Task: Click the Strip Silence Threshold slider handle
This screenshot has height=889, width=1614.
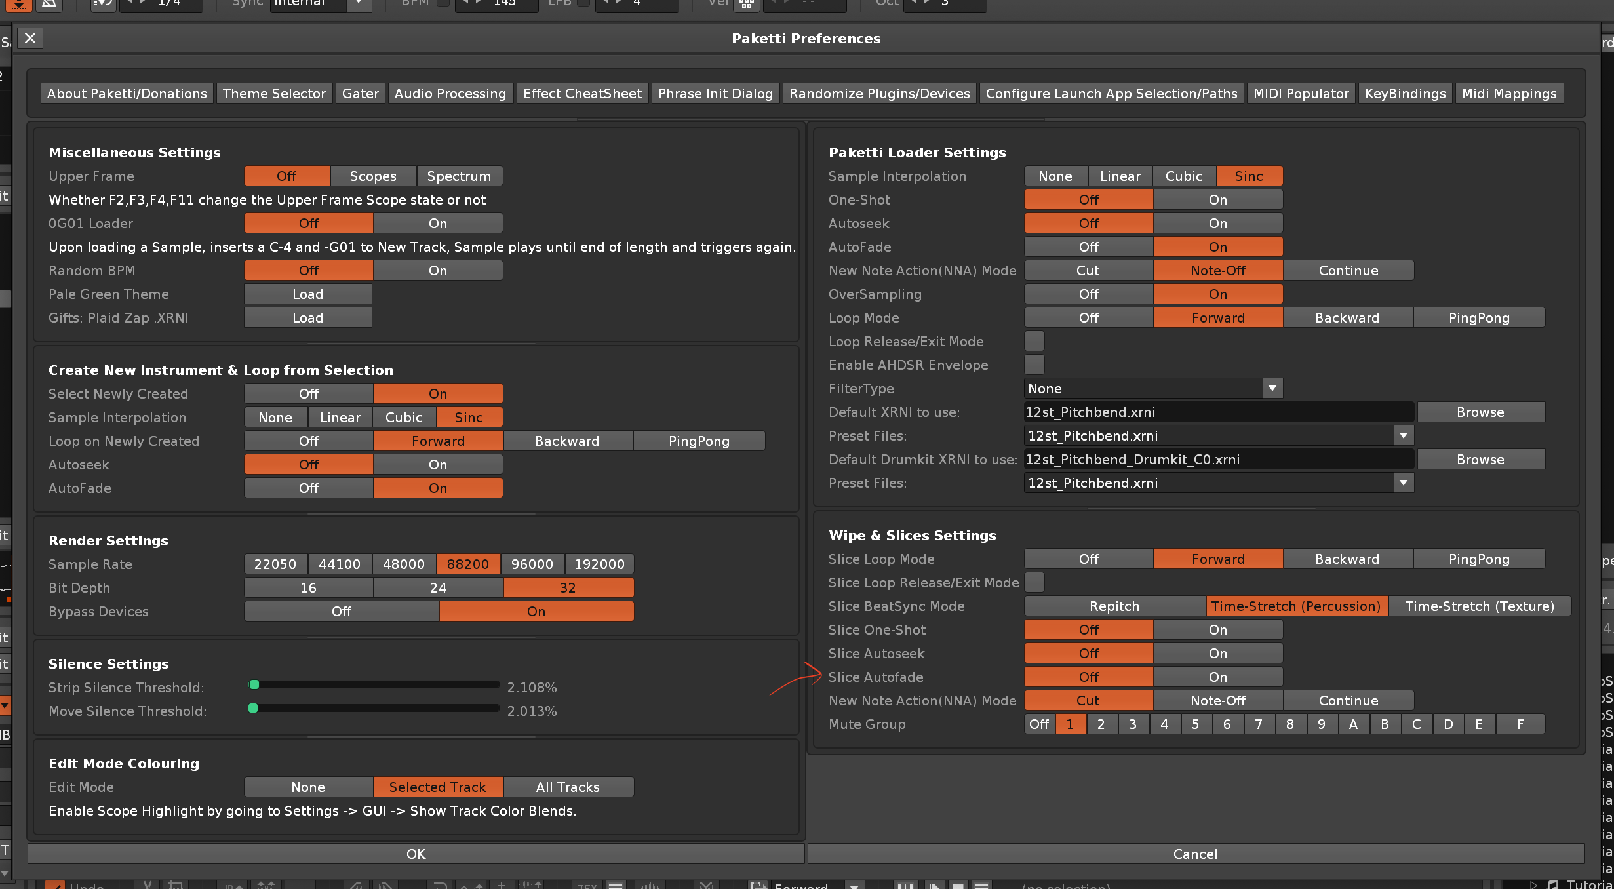Action: [x=254, y=684]
